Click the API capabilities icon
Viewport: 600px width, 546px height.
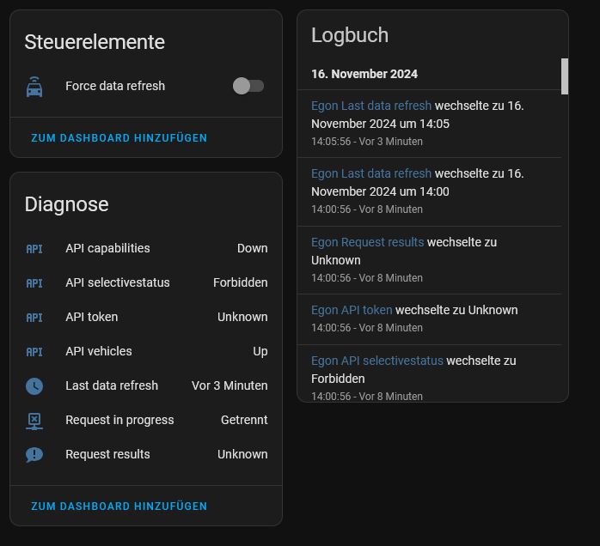(34, 249)
